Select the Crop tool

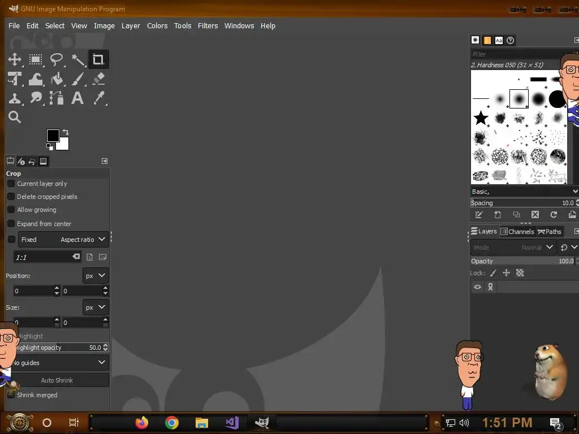coord(98,59)
